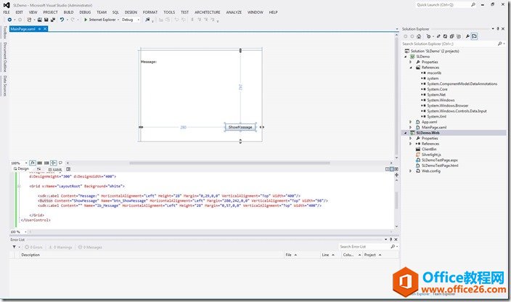
Task: Start debugging with the green play arrow
Action: (x=86, y=20)
